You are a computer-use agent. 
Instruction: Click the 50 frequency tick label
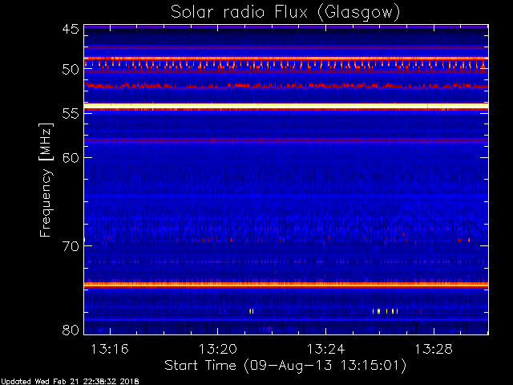[x=70, y=70]
